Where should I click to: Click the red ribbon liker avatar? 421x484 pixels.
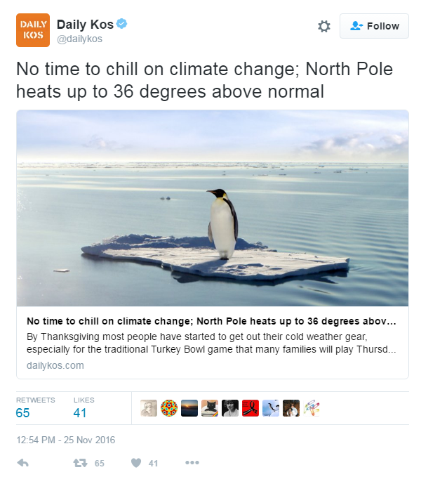coord(250,408)
